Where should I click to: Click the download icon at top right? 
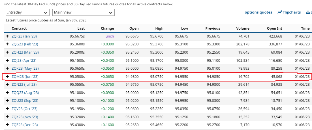(308, 12)
